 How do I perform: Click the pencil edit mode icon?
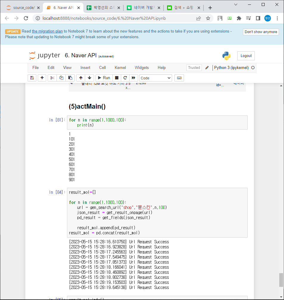click(207, 68)
